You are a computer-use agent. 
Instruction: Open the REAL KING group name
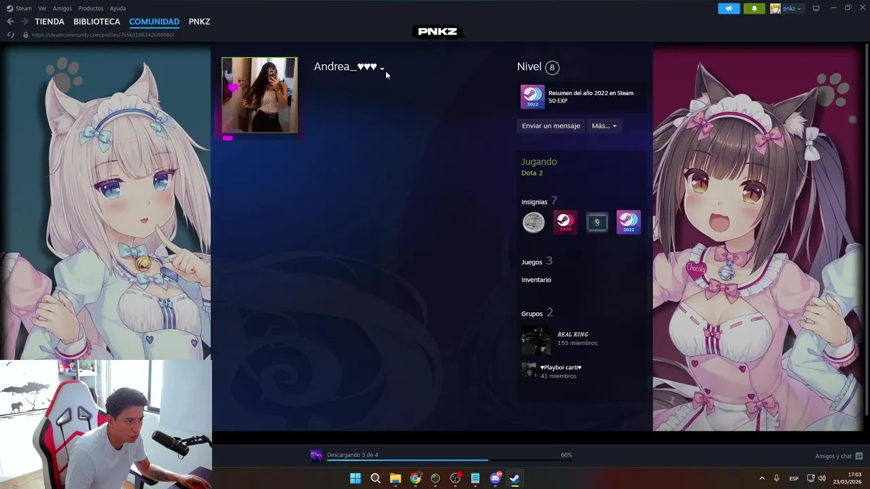click(573, 334)
